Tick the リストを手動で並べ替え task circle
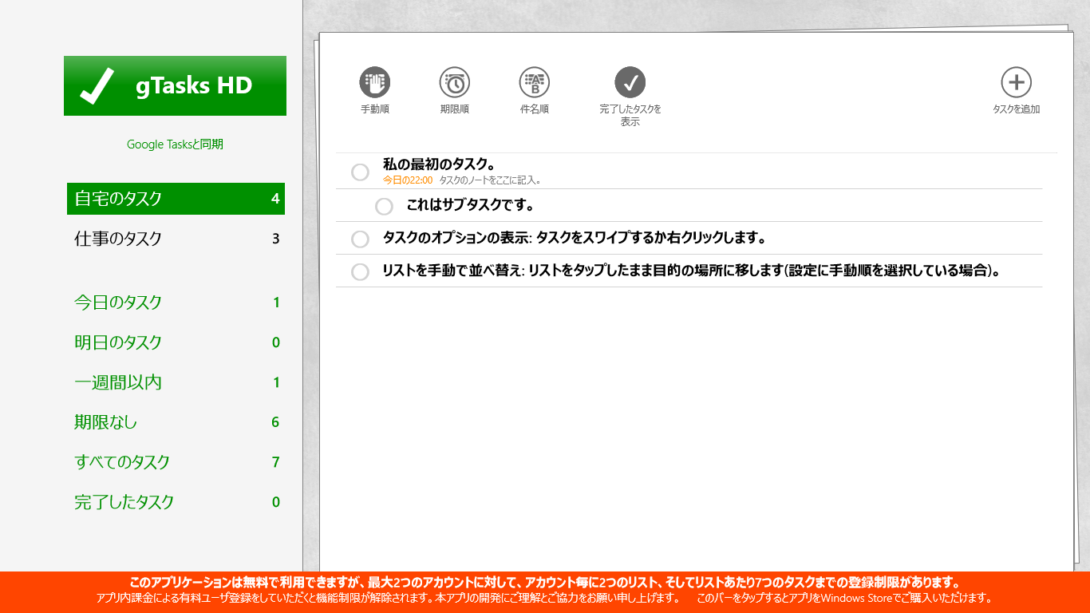The height and width of the screenshot is (613, 1090). 360,272
